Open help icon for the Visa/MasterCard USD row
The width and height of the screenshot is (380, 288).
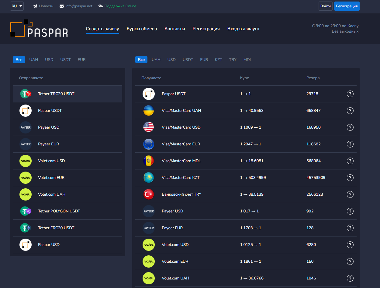point(350,127)
